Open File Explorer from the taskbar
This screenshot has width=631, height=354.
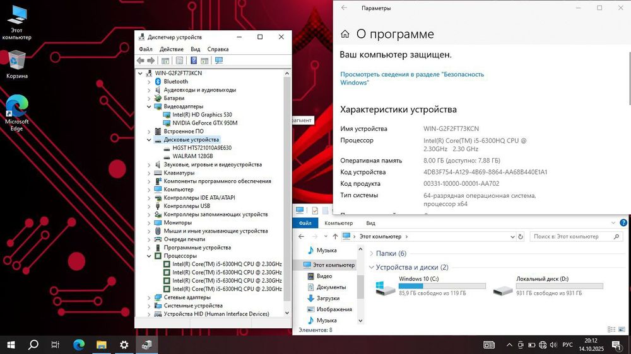[x=102, y=345]
